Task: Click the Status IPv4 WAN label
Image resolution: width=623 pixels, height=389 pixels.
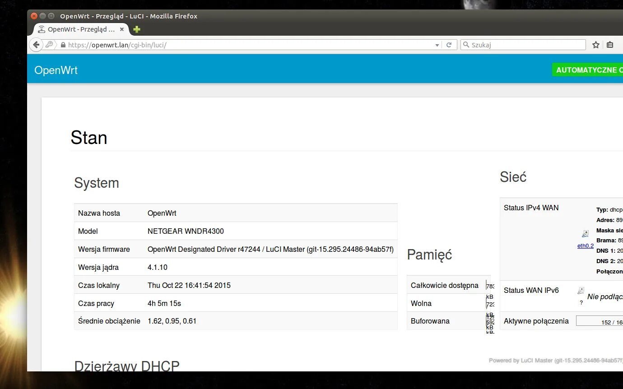Action: pos(531,208)
